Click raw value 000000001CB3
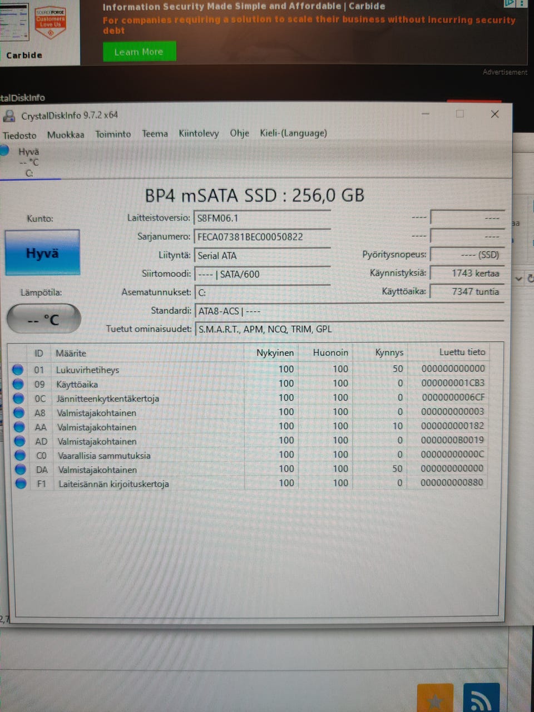Viewport: 534px width, 712px height. click(453, 383)
